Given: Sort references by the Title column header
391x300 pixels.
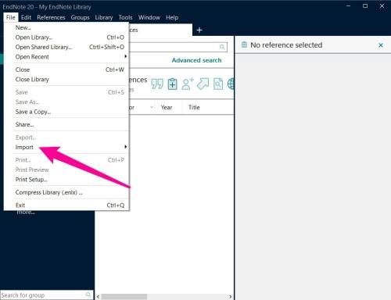Looking at the screenshot, I should (194, 107).
